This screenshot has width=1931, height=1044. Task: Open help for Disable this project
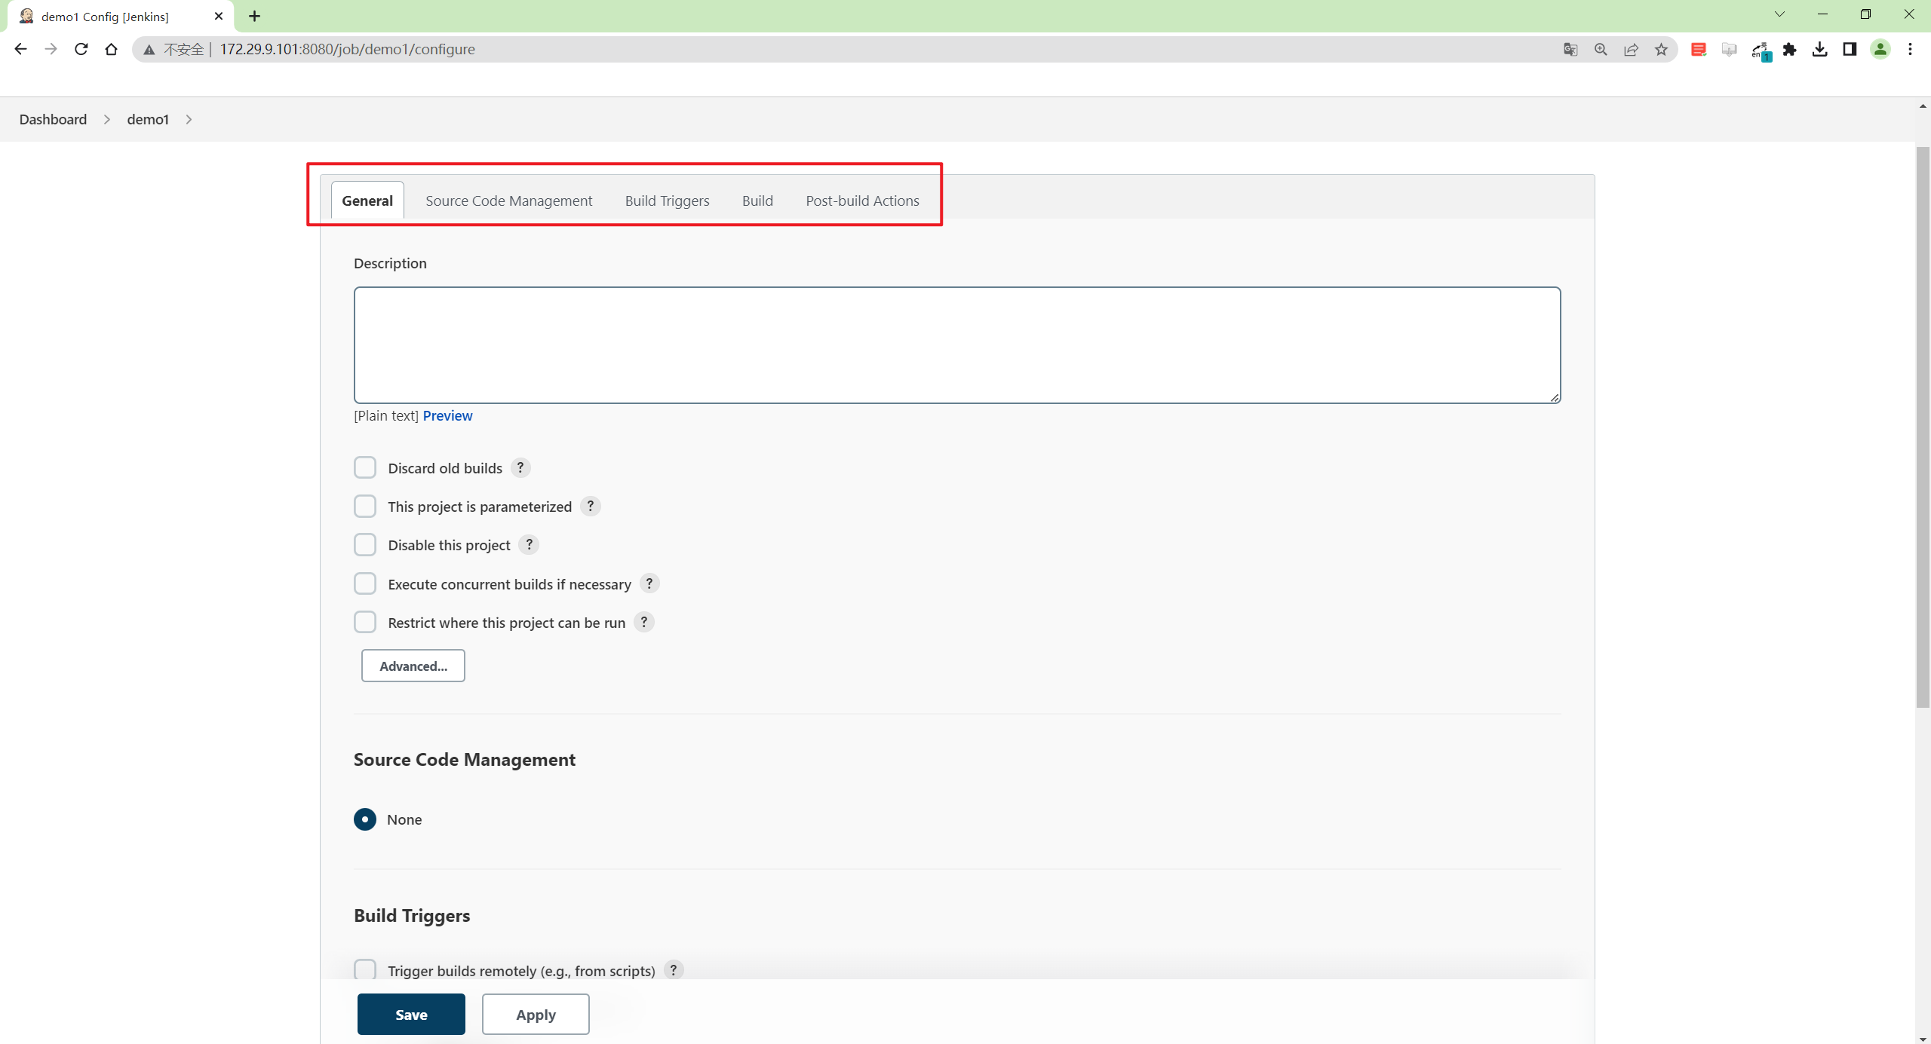530,544
